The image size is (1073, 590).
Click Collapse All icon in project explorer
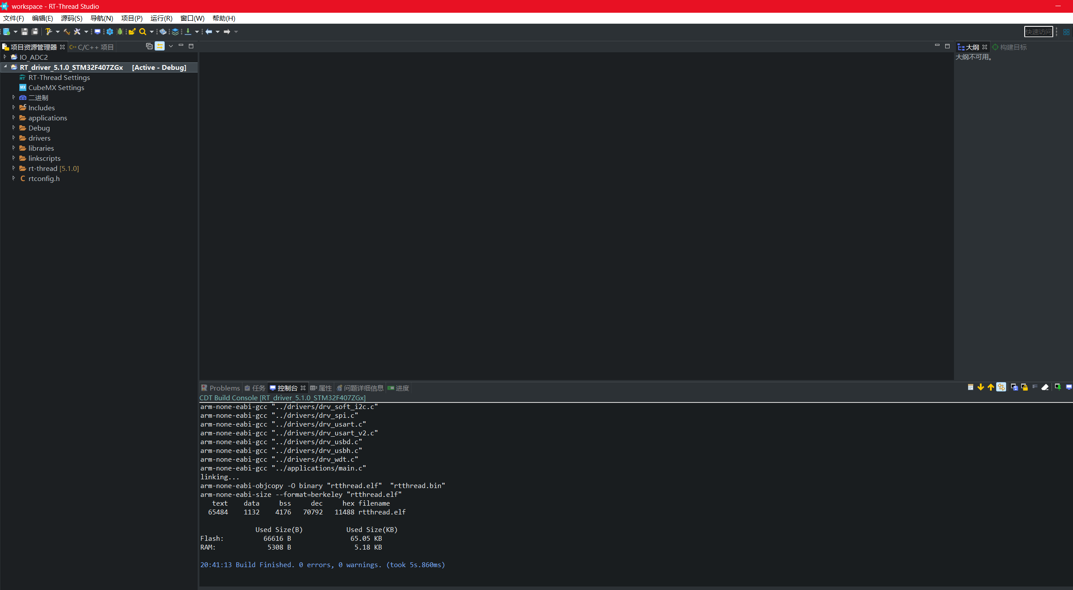(x=149, y=46)
